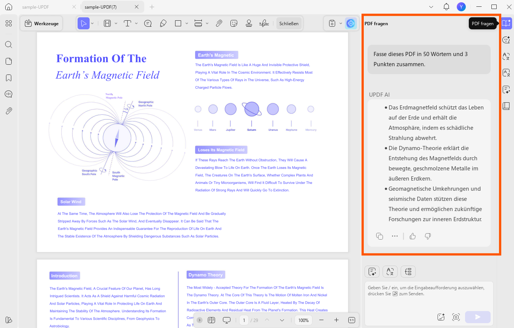Expand the save options dropdown arrow

point(341,23)
